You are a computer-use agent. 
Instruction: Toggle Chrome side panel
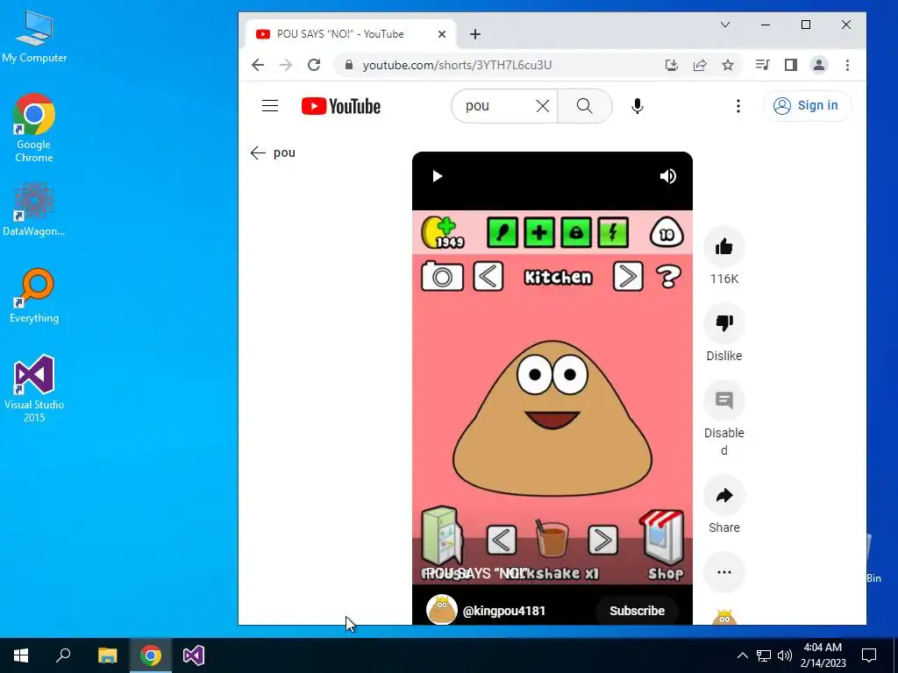click(x=791, y=65)
